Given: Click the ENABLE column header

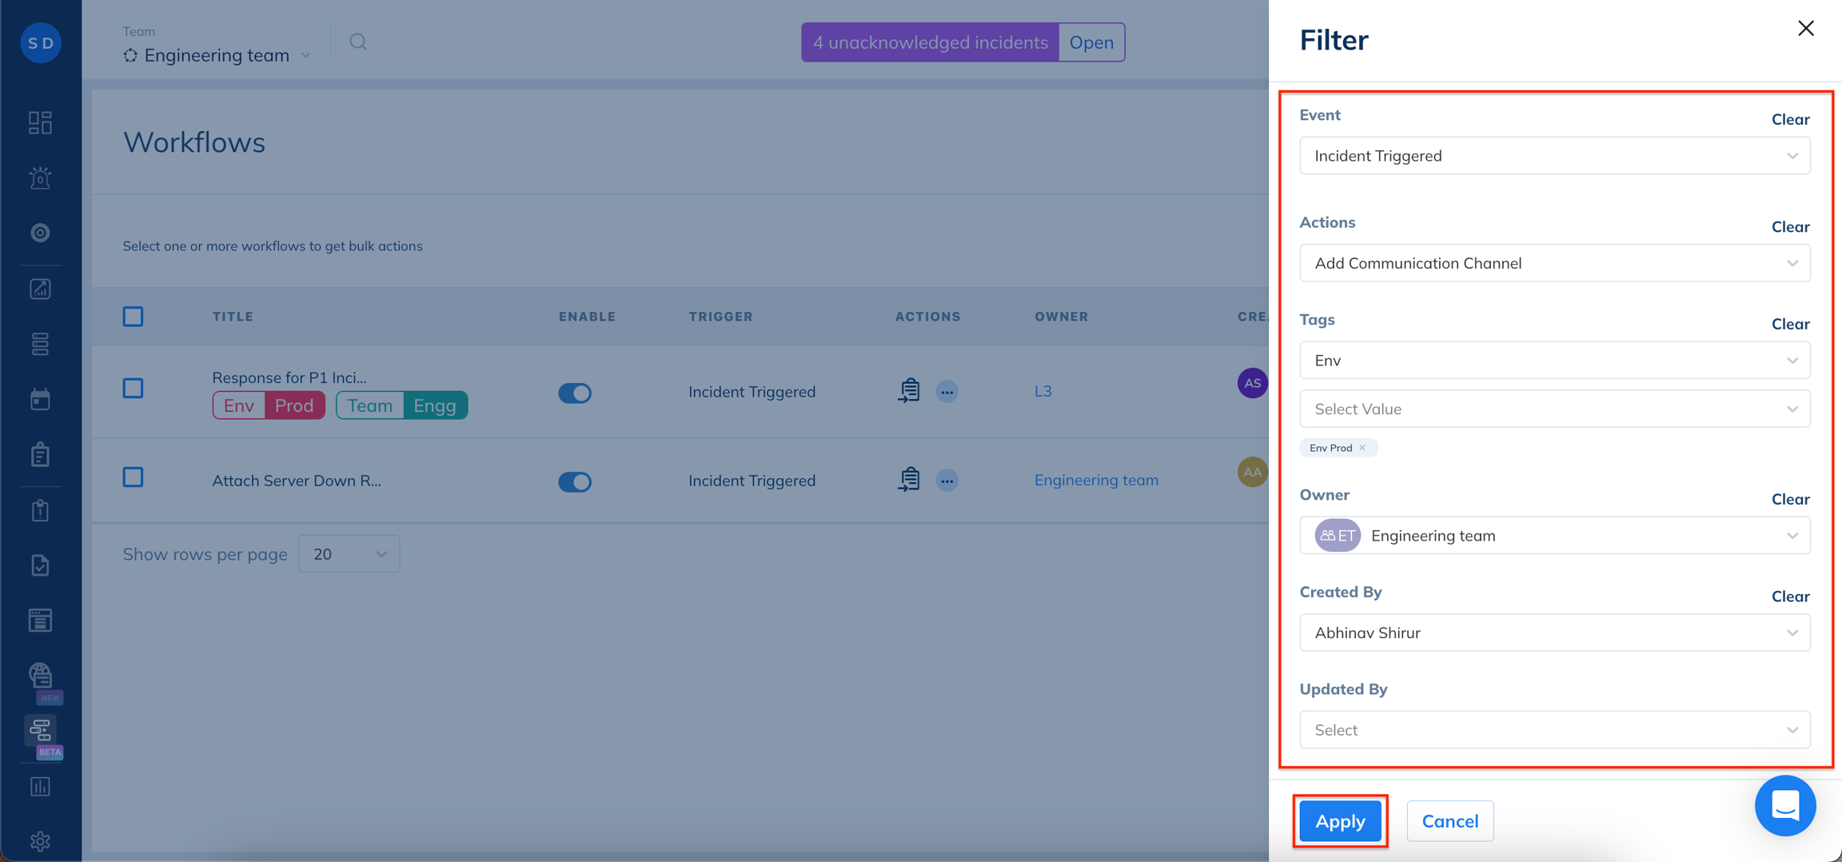Looking at the screenshot, I should point(587,317).
